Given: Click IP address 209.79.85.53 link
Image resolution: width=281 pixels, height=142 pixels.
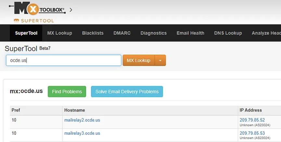Looking at the screenshot, I should [x=252, y=133].
